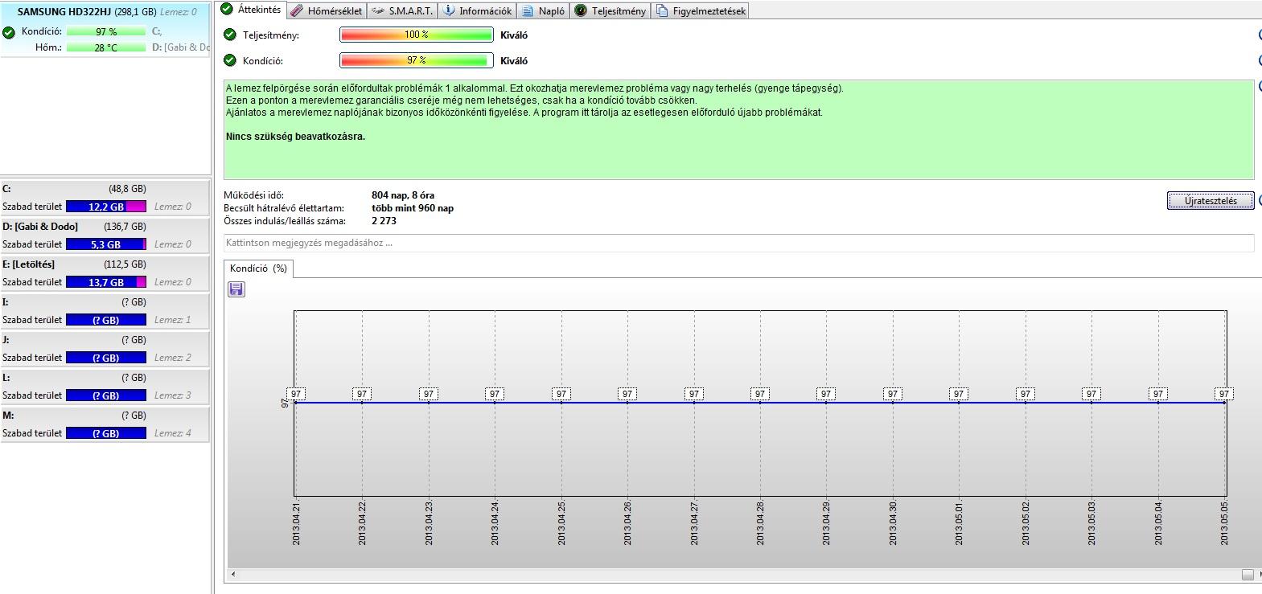Screen dimensions: 1262x594
Task: Click the I: drive (? GB) free space bar
Action: (x=106, y=320)
